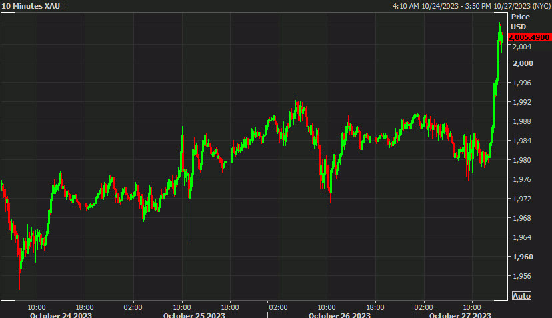This screenshot has width=552, height=318.
Task: Click the 1,956 price axis label
Action: click(523, 277)
